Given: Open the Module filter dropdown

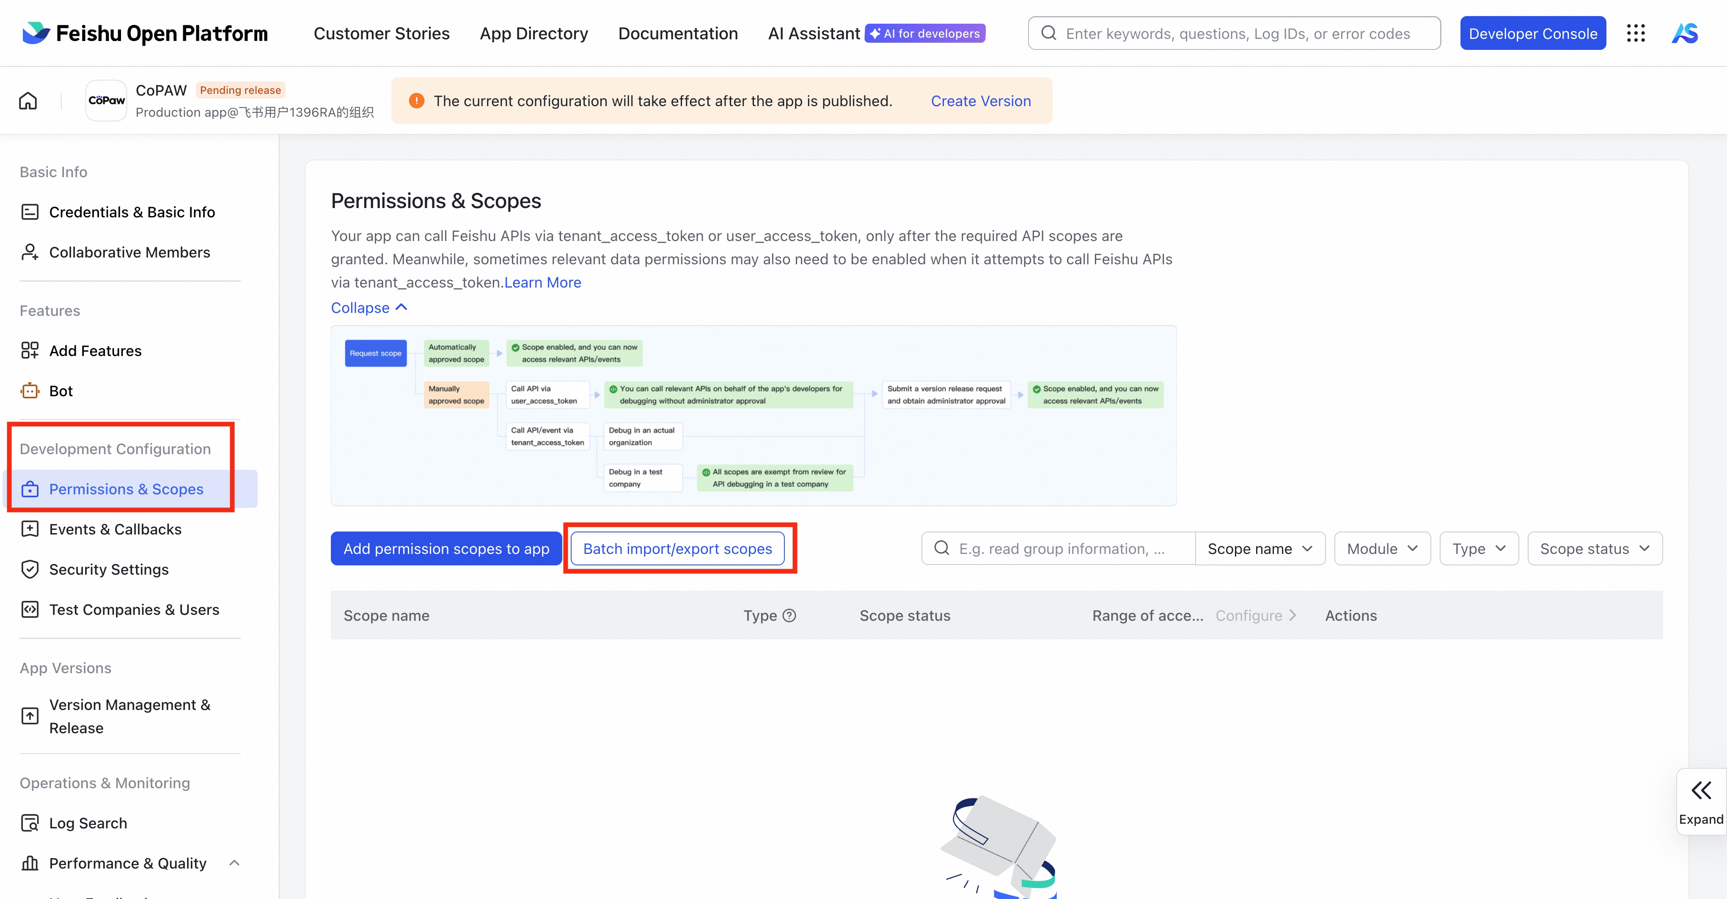Looking at the screenshot, I should pyautogui.click(x=1382, y=548).
